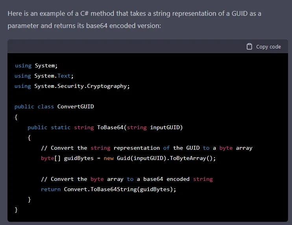This screenshot has width=292, height=225.
Task: Click the comment about base64 encoded string
Action: click(127, 179)
